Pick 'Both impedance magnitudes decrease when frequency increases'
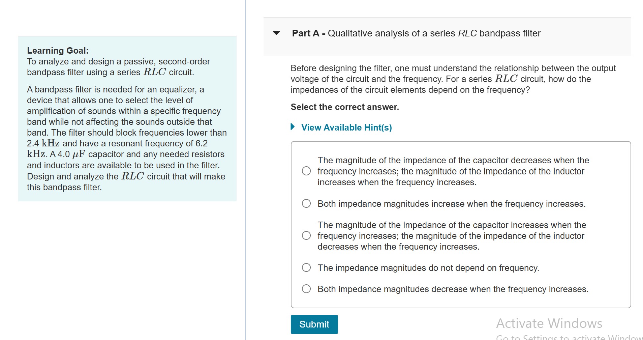Screen dimensions: 643x340 (x=306, y=289)
